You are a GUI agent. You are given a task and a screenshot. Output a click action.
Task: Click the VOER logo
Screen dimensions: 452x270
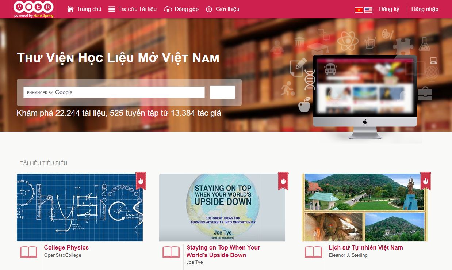click(x=34, y=9)
